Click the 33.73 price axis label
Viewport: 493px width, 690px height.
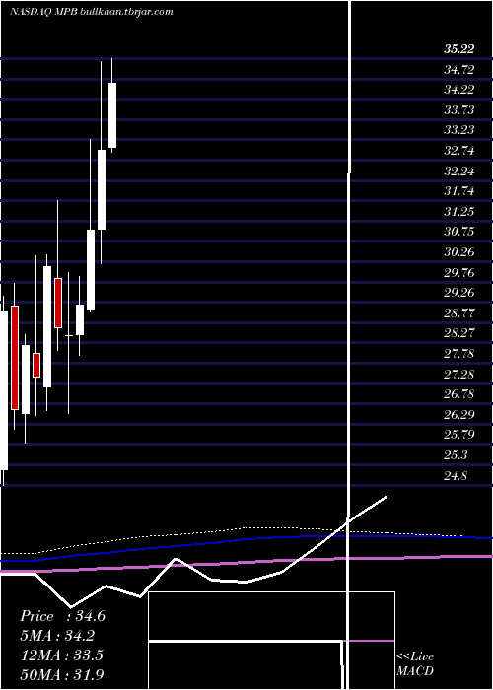point(458,109)
